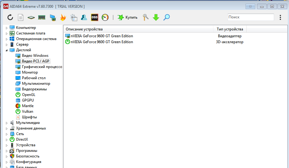Select the Конфигурация tree label
Viewport: 289px width, 168px height.
tap(29, 162)
